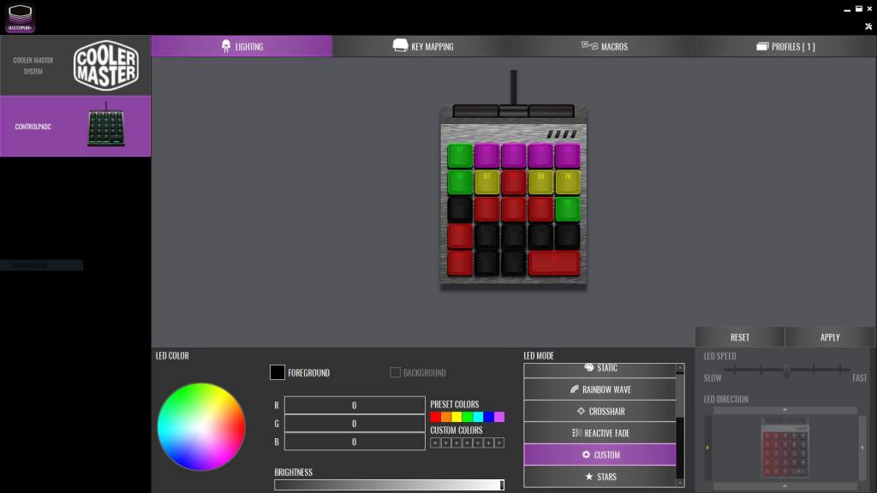
Task: Enable the Foreground color checkbox
Action: [277, 372]
